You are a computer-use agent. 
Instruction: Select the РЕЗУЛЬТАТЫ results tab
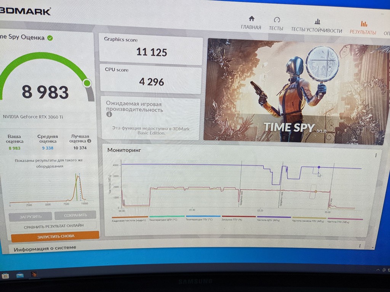(363, 28)
